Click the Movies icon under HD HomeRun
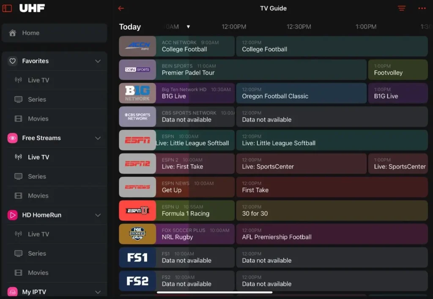The width and height of the screenshot is (433, 299). tap(17, 272)
